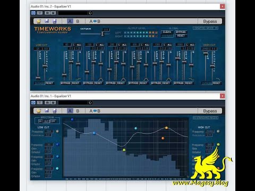Click the Outgain value box
The height and width of the screenshot is (191, 255).
click(x=106, y=30)
